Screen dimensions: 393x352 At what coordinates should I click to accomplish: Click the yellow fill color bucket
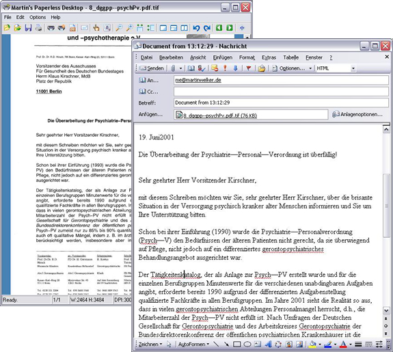coord(312,344)
